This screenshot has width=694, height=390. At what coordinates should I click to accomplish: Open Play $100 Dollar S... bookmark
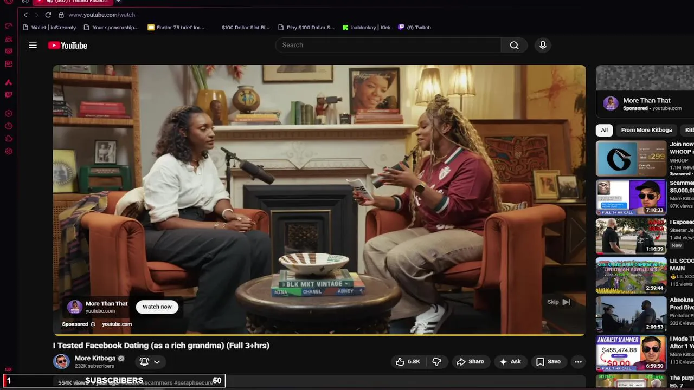click(x=306, y=27)
